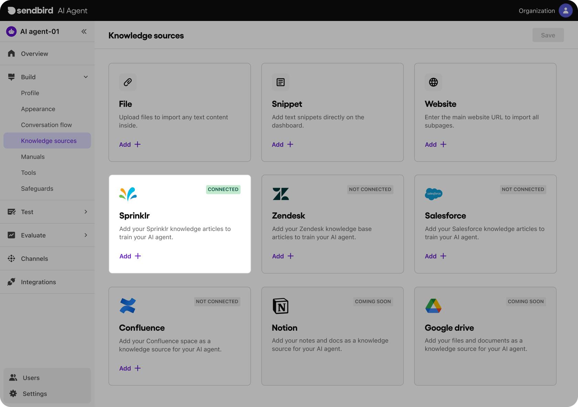Image resolution: width=578 pixels, height=407 pixels.
Task: Open the Knowledge sources page
Action: [49, 141]
